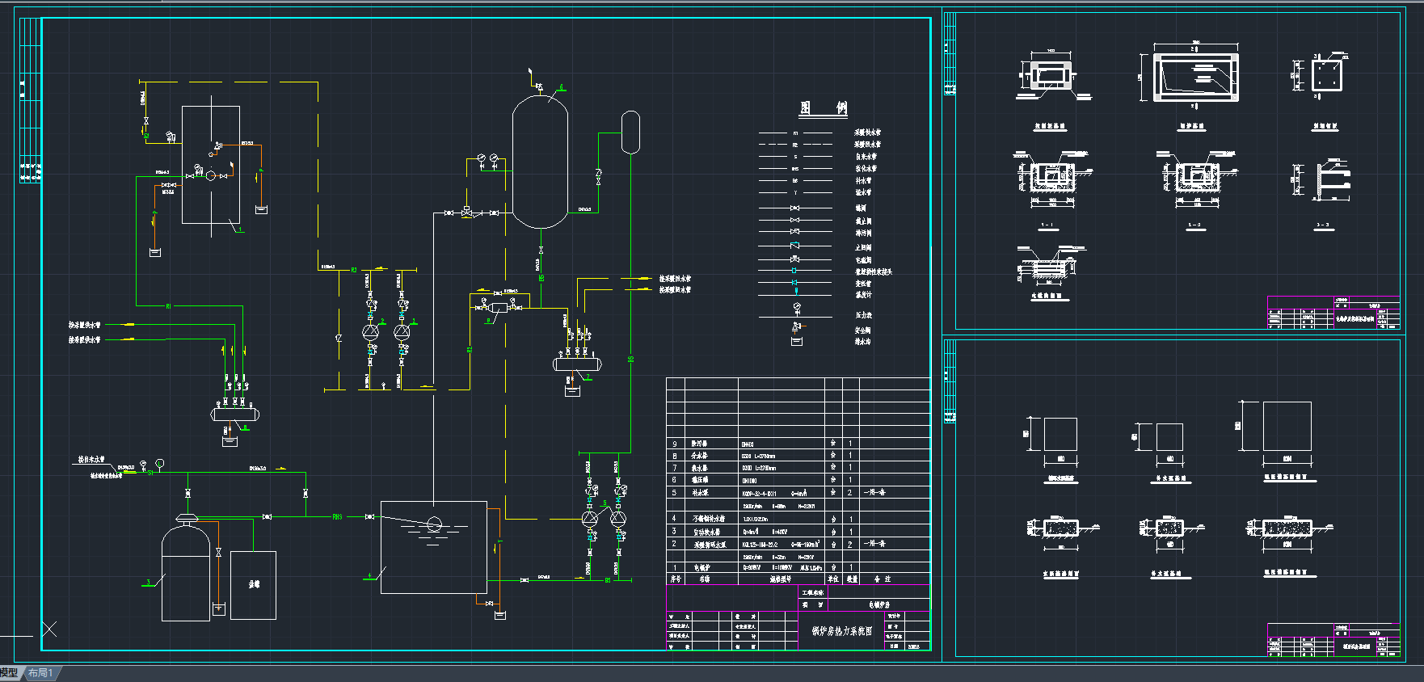Select the green RHS pipe label
The height and width of the screenshot is (682, 1424).
click(337, 517)
